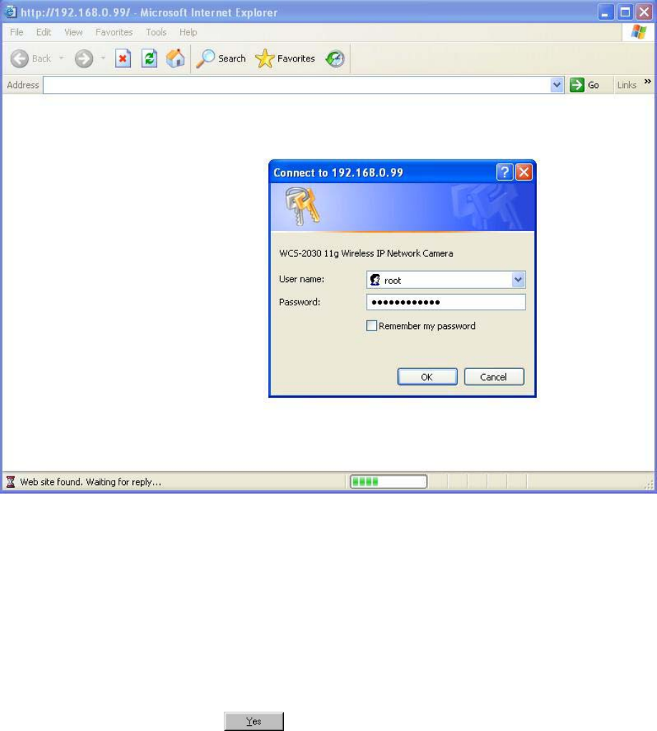Open the Tools menu
This screenshot has width=657, height=731.
click(156, 32)
